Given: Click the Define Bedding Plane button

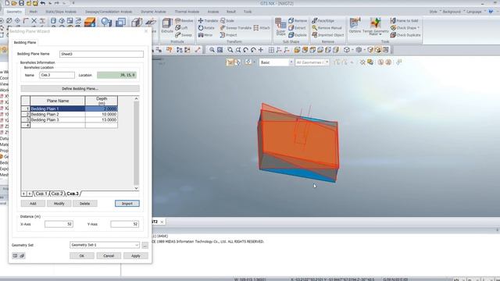Looking at the screenshot, I should [x=80, y=88].
